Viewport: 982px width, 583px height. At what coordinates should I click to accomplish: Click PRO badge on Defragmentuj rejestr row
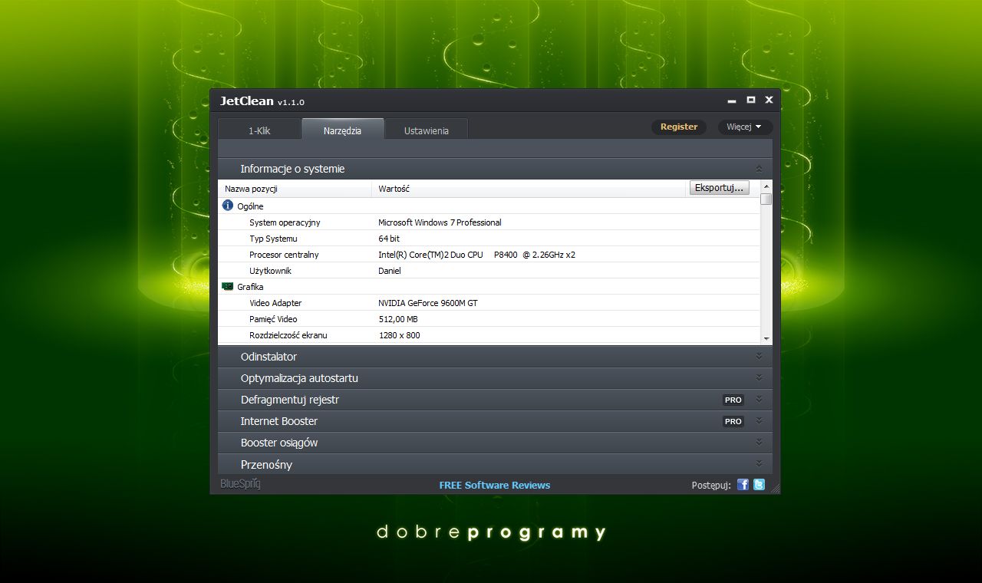pos(733,400)
